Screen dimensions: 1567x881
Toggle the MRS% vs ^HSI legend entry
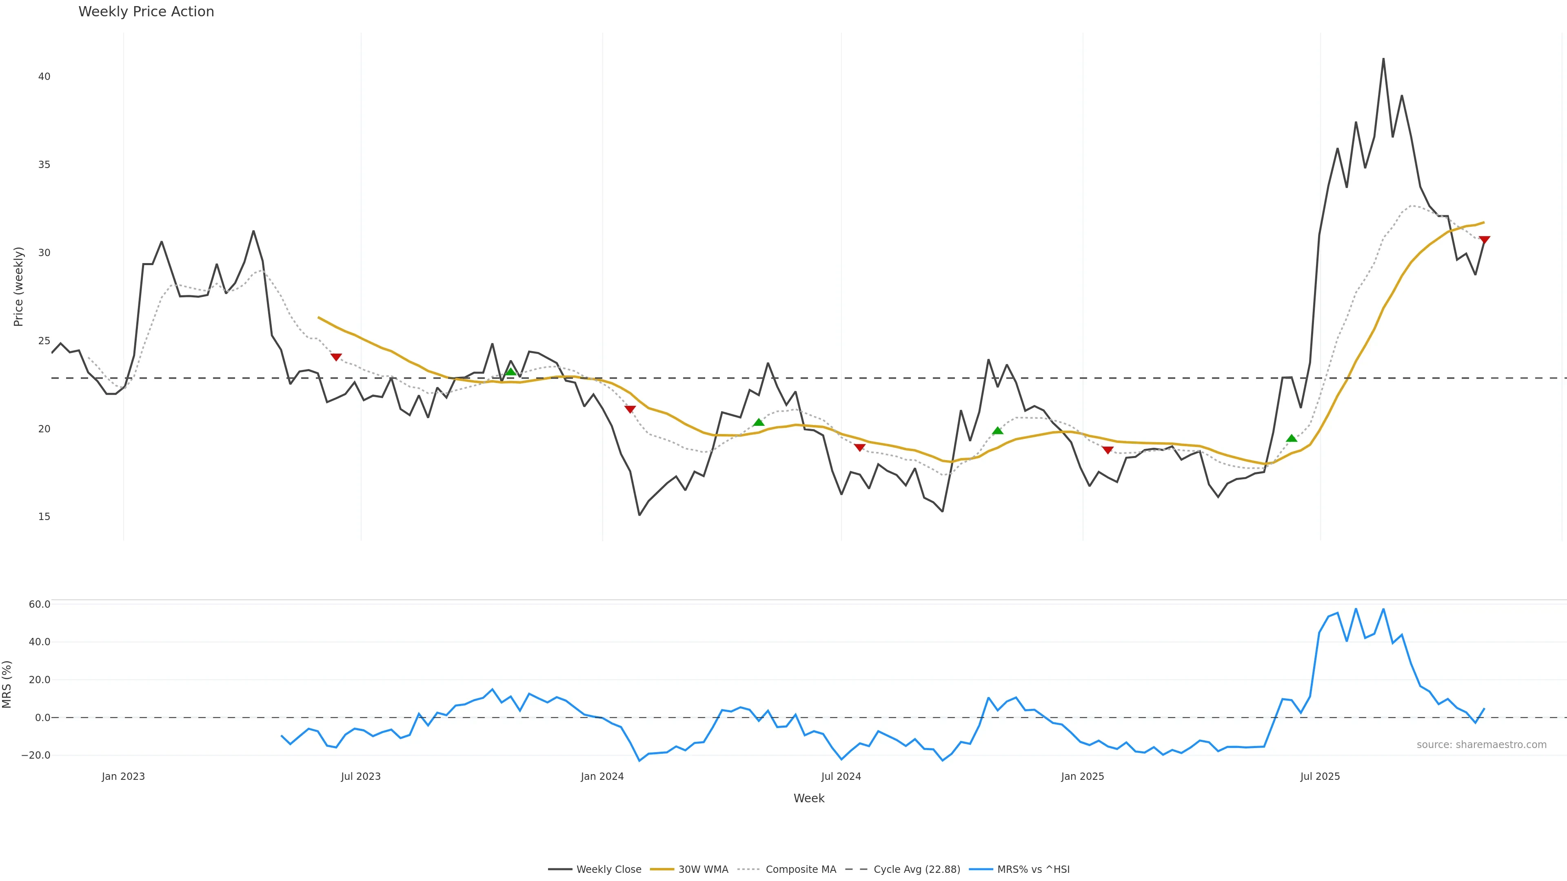1033,870
